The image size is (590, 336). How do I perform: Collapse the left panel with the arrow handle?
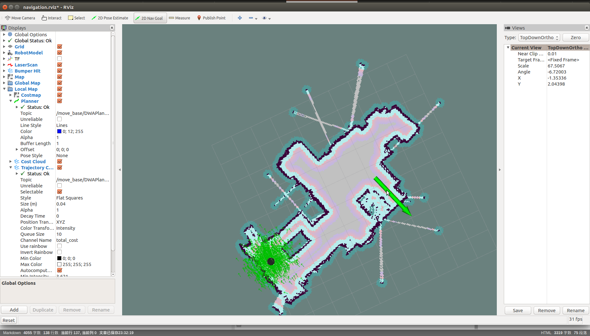tap(120, 170)
